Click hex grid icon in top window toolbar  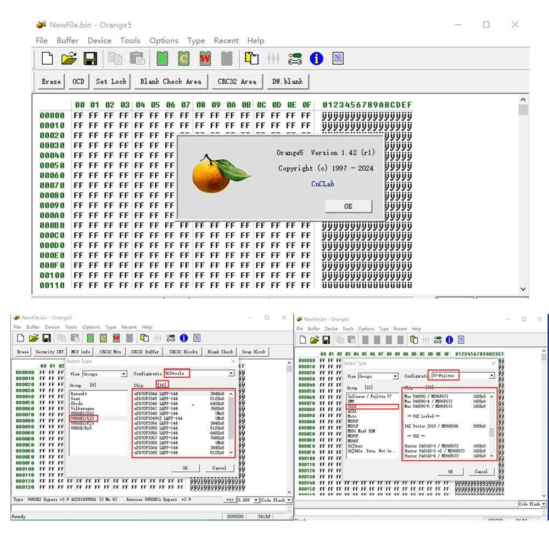coord(338,59)
